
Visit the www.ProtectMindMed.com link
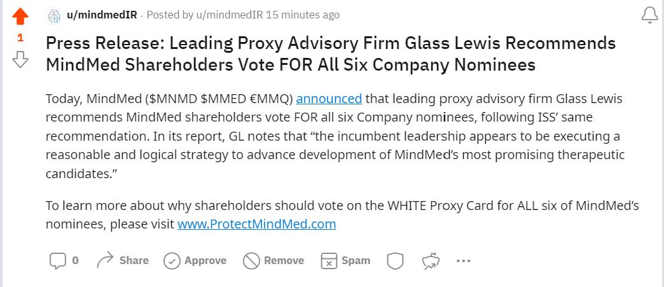[256, 224]
